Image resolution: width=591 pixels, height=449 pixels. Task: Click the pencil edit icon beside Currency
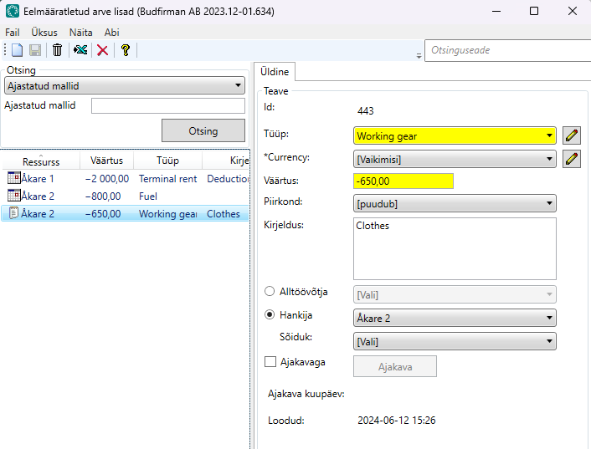tap(572, 159)
